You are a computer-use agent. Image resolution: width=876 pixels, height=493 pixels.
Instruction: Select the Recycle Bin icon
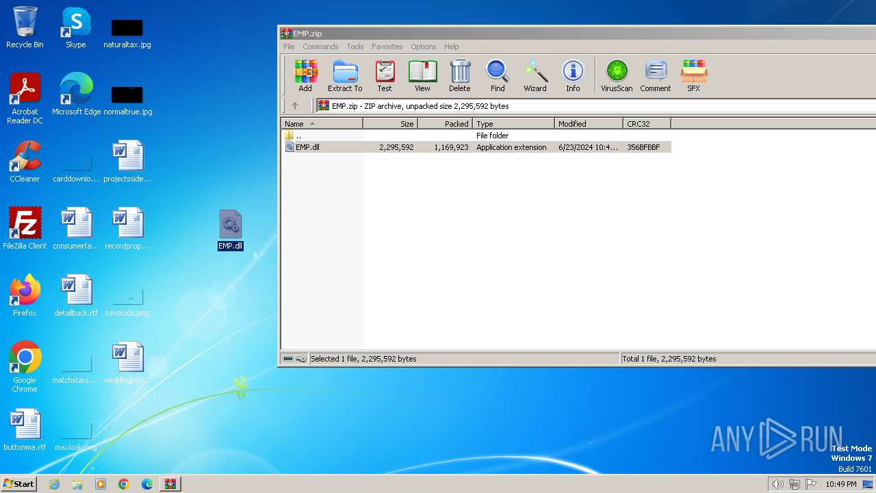(x=25, y=27)
